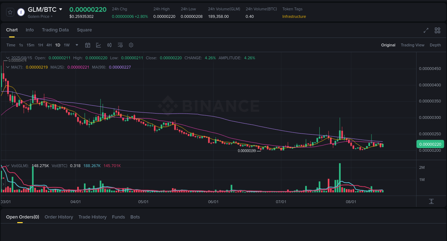Open the buy/sell order flow icon
The image size is (447, 241).
click(109, 45)
